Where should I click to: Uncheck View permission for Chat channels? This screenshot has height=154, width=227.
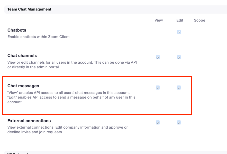158,57
